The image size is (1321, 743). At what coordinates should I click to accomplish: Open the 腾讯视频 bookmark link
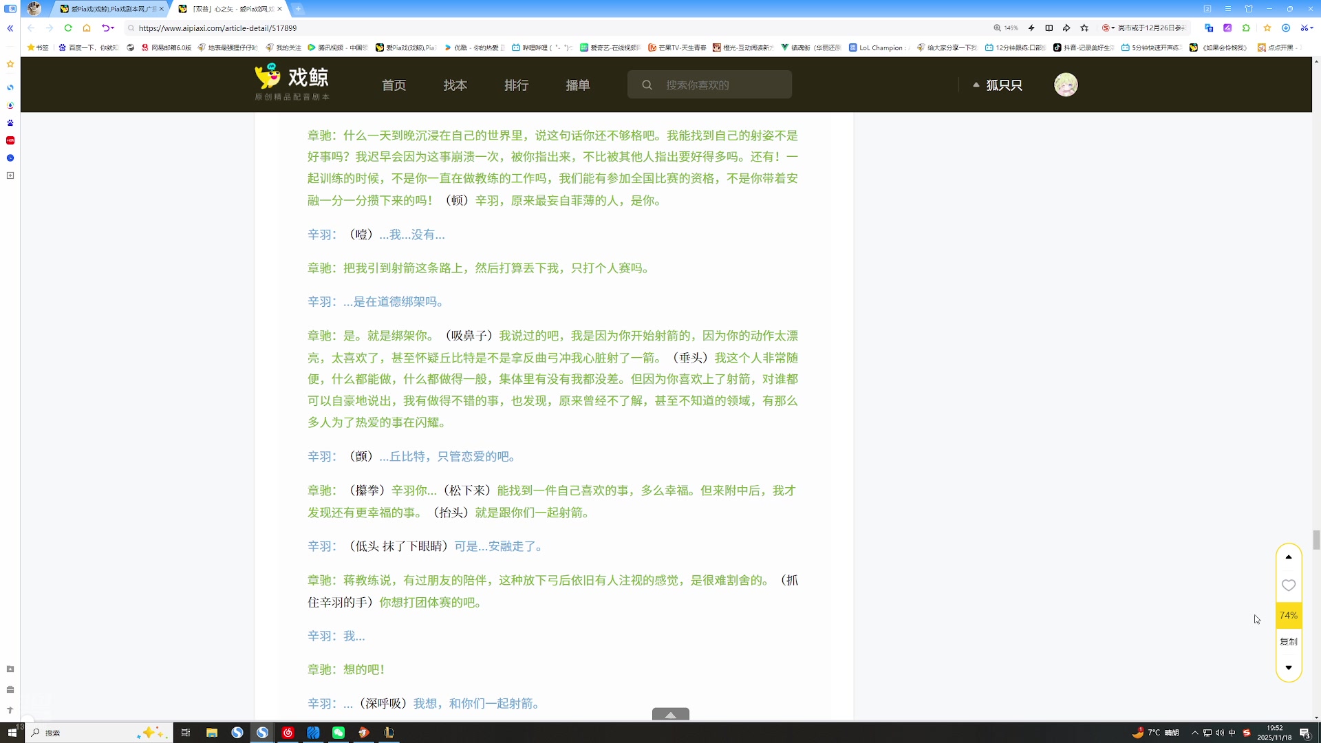click(x=336, y=47)
